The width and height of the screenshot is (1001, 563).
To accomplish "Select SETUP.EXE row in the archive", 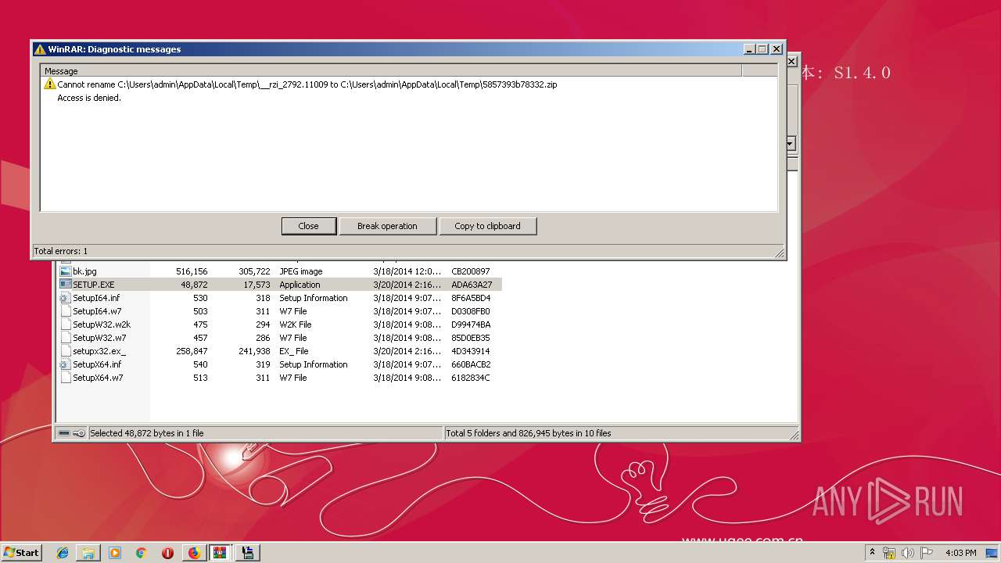I will [x=280, y=285].
